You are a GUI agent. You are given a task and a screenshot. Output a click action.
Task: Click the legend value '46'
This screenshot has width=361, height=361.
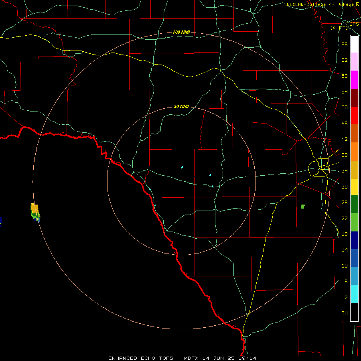pos(345,124)
